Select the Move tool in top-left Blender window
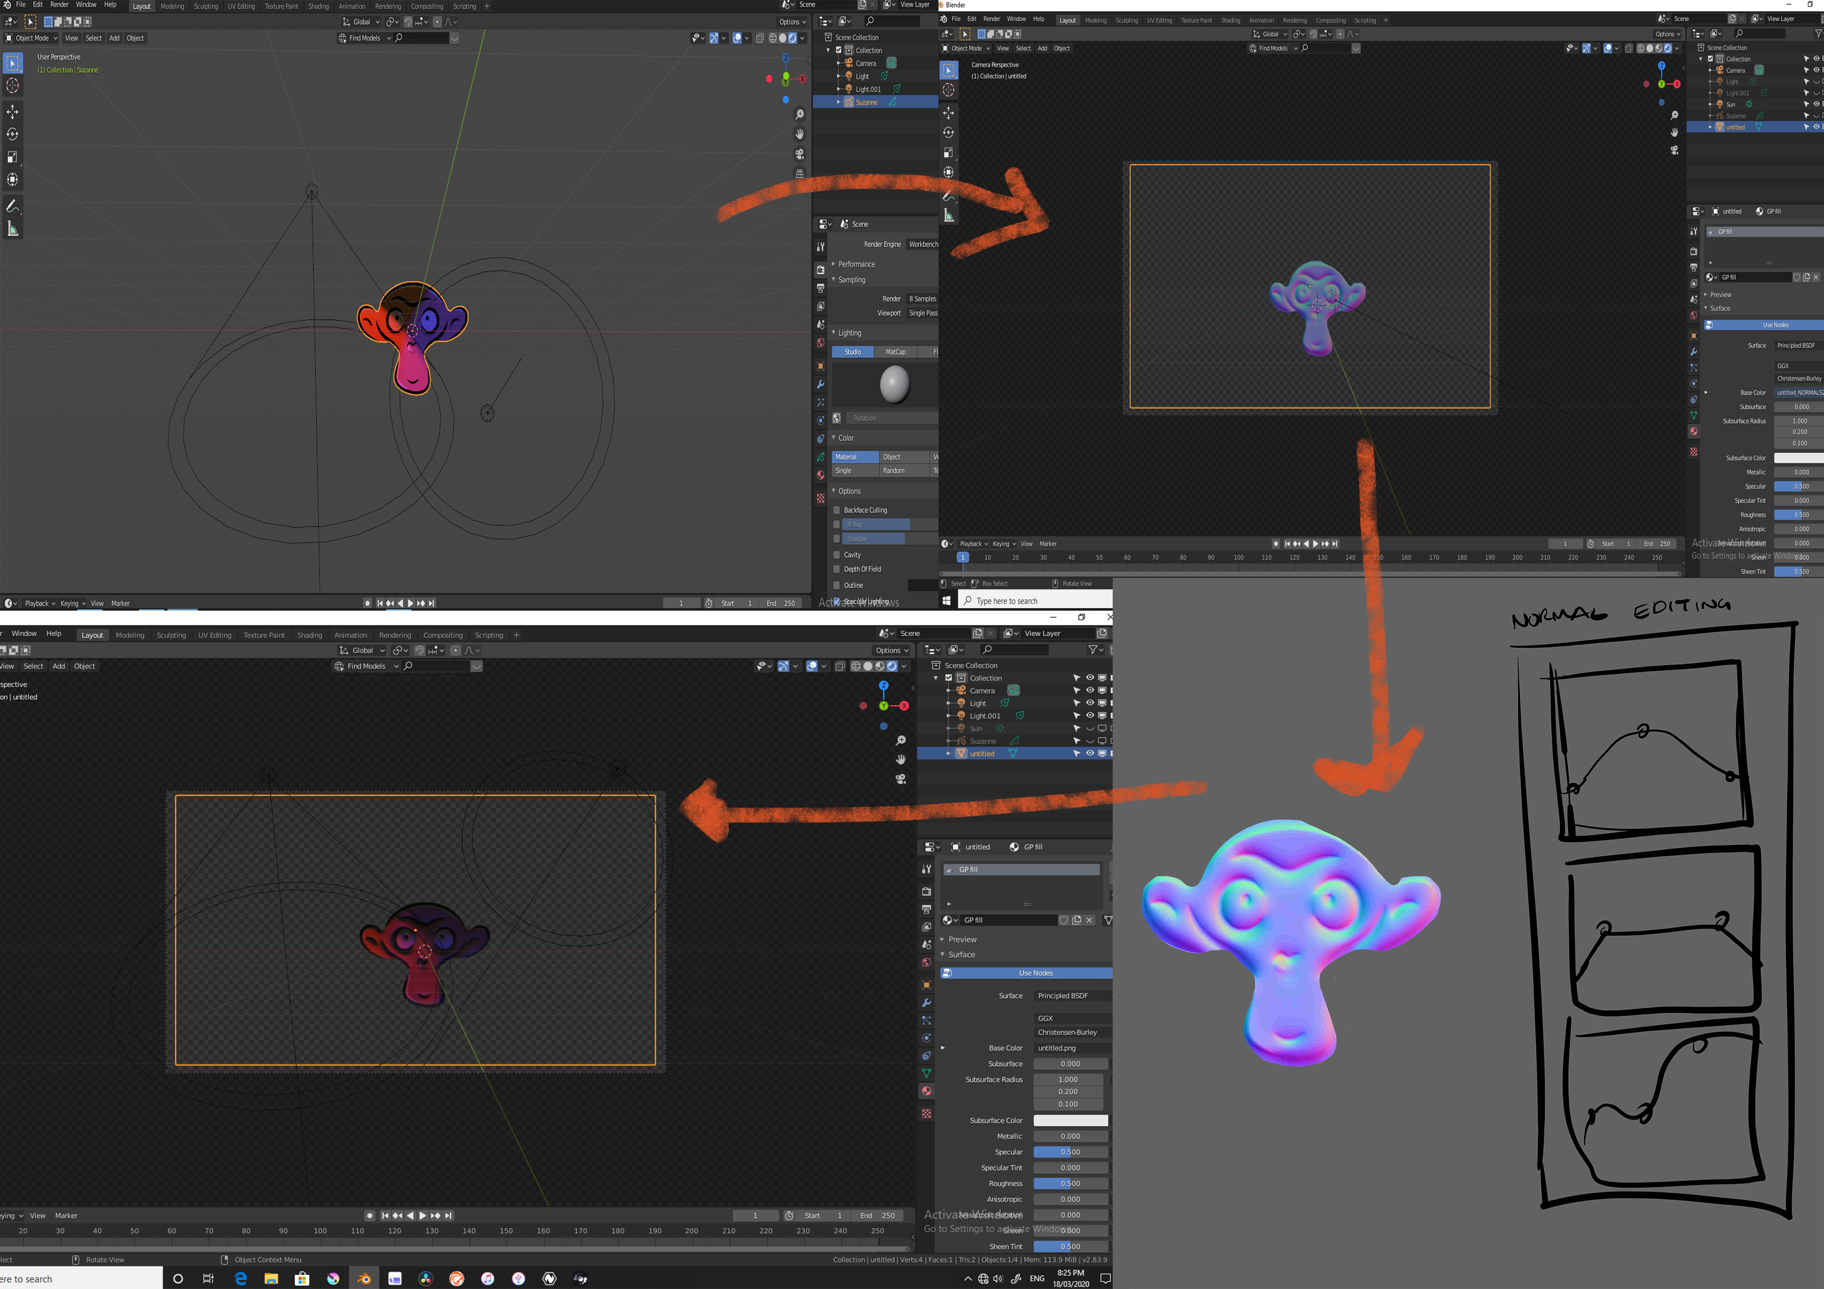This screenshot has height=1289, width=1824. 12,112
